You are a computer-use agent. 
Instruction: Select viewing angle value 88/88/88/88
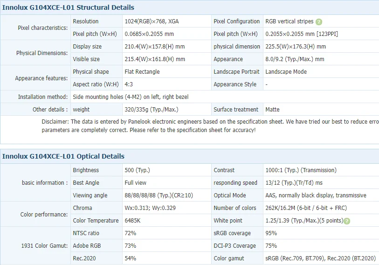point(159,195)
